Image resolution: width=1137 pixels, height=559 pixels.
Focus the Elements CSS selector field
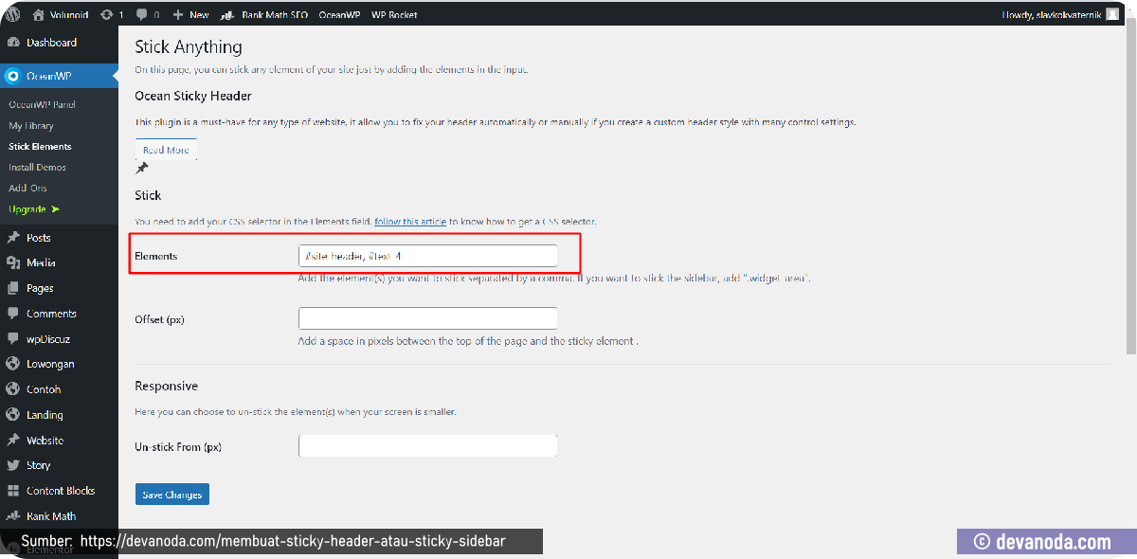[427, 256]
